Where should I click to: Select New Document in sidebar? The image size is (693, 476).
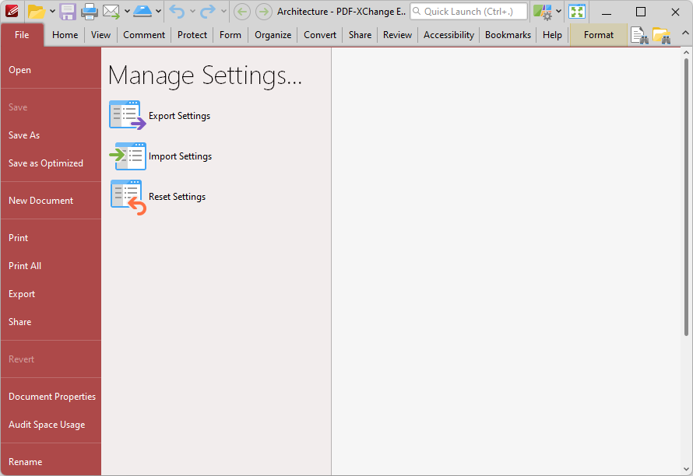click(x=51, y=201)
